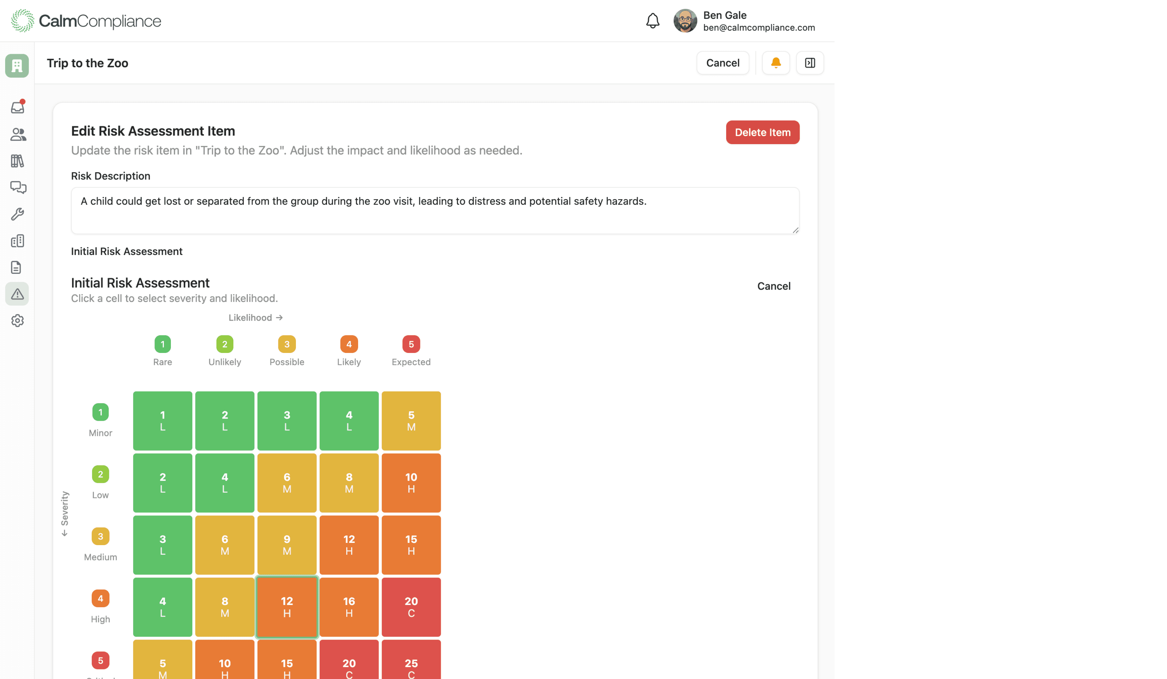Open the library section
The height and width of the screenshot is (679, 1167).
(17, 160)
